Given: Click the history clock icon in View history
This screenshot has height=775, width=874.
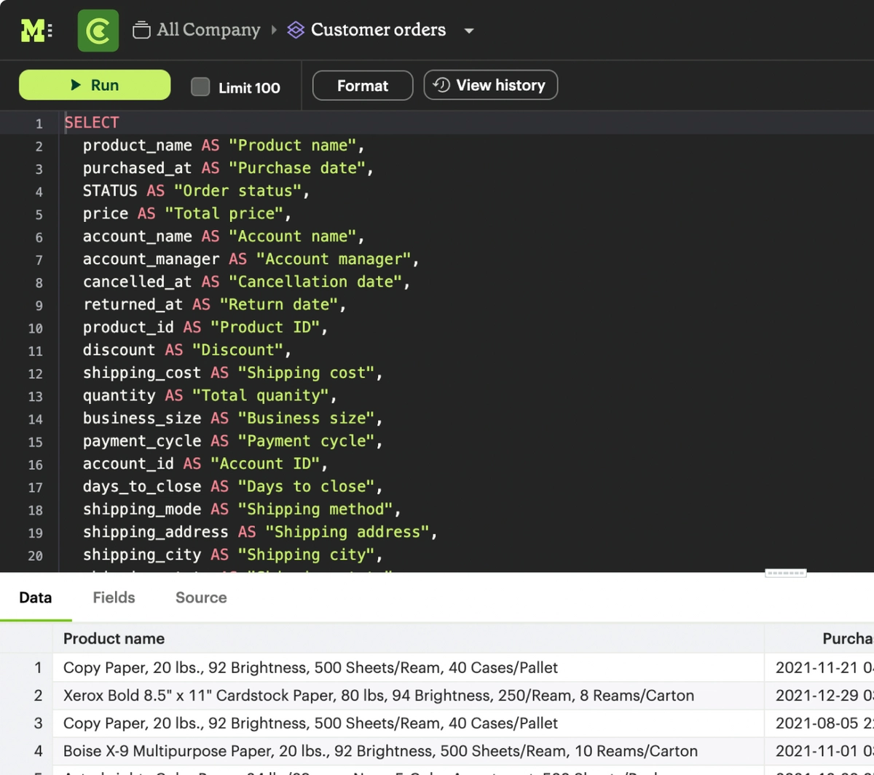Looking at the screenshot, I should click(441, 85).
